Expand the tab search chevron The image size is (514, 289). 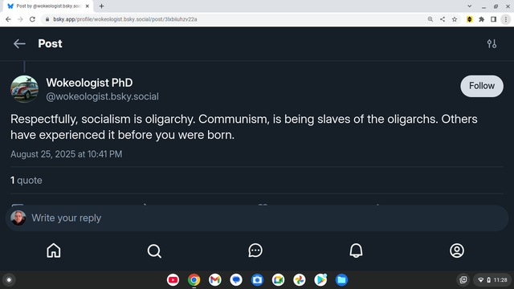(x=469, y=6)
